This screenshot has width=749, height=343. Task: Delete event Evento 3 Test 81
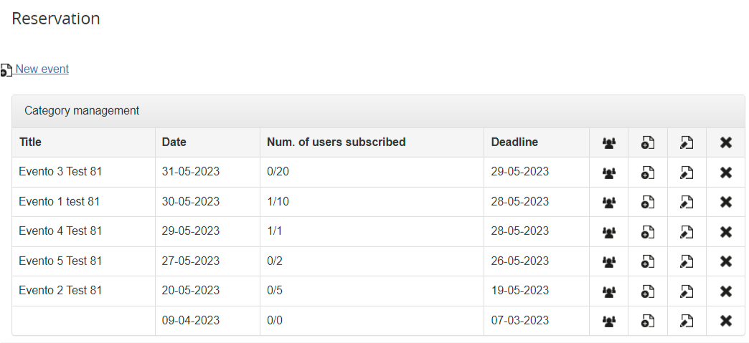(x=725, y=173)
